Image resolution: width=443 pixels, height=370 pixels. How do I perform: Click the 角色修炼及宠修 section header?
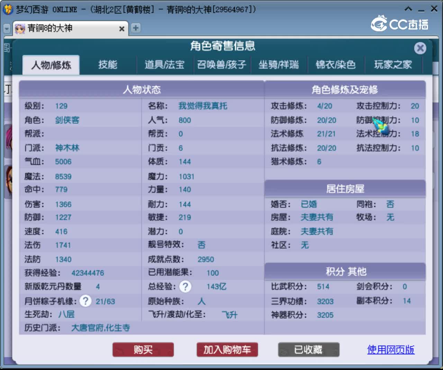tap(345, 90)
